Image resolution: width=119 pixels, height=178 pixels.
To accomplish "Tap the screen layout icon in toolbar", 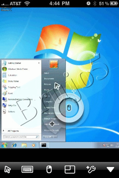I will pyautogui.click(x=70, y=169).
